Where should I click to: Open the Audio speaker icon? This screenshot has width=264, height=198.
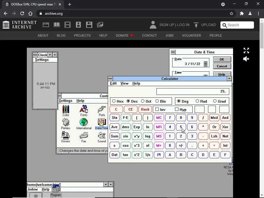click(78, 25)
